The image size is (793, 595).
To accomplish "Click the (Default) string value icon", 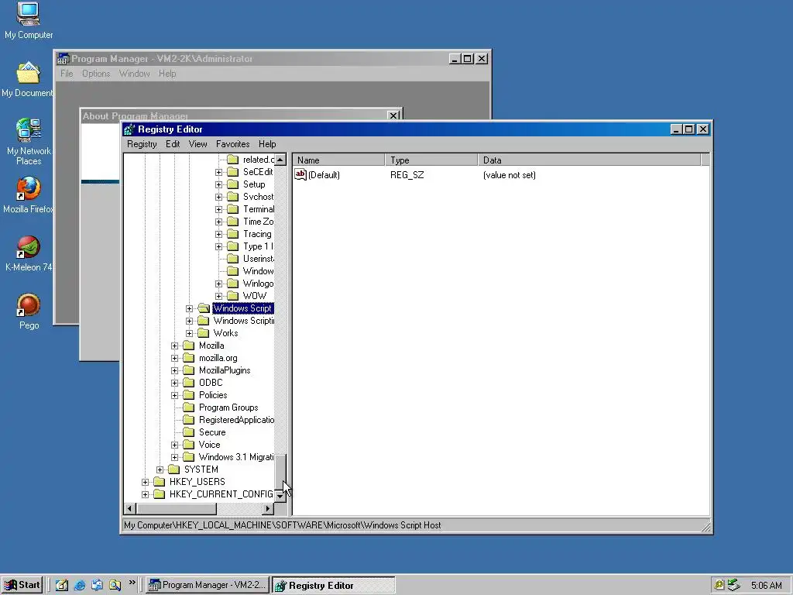I will 300,174.
